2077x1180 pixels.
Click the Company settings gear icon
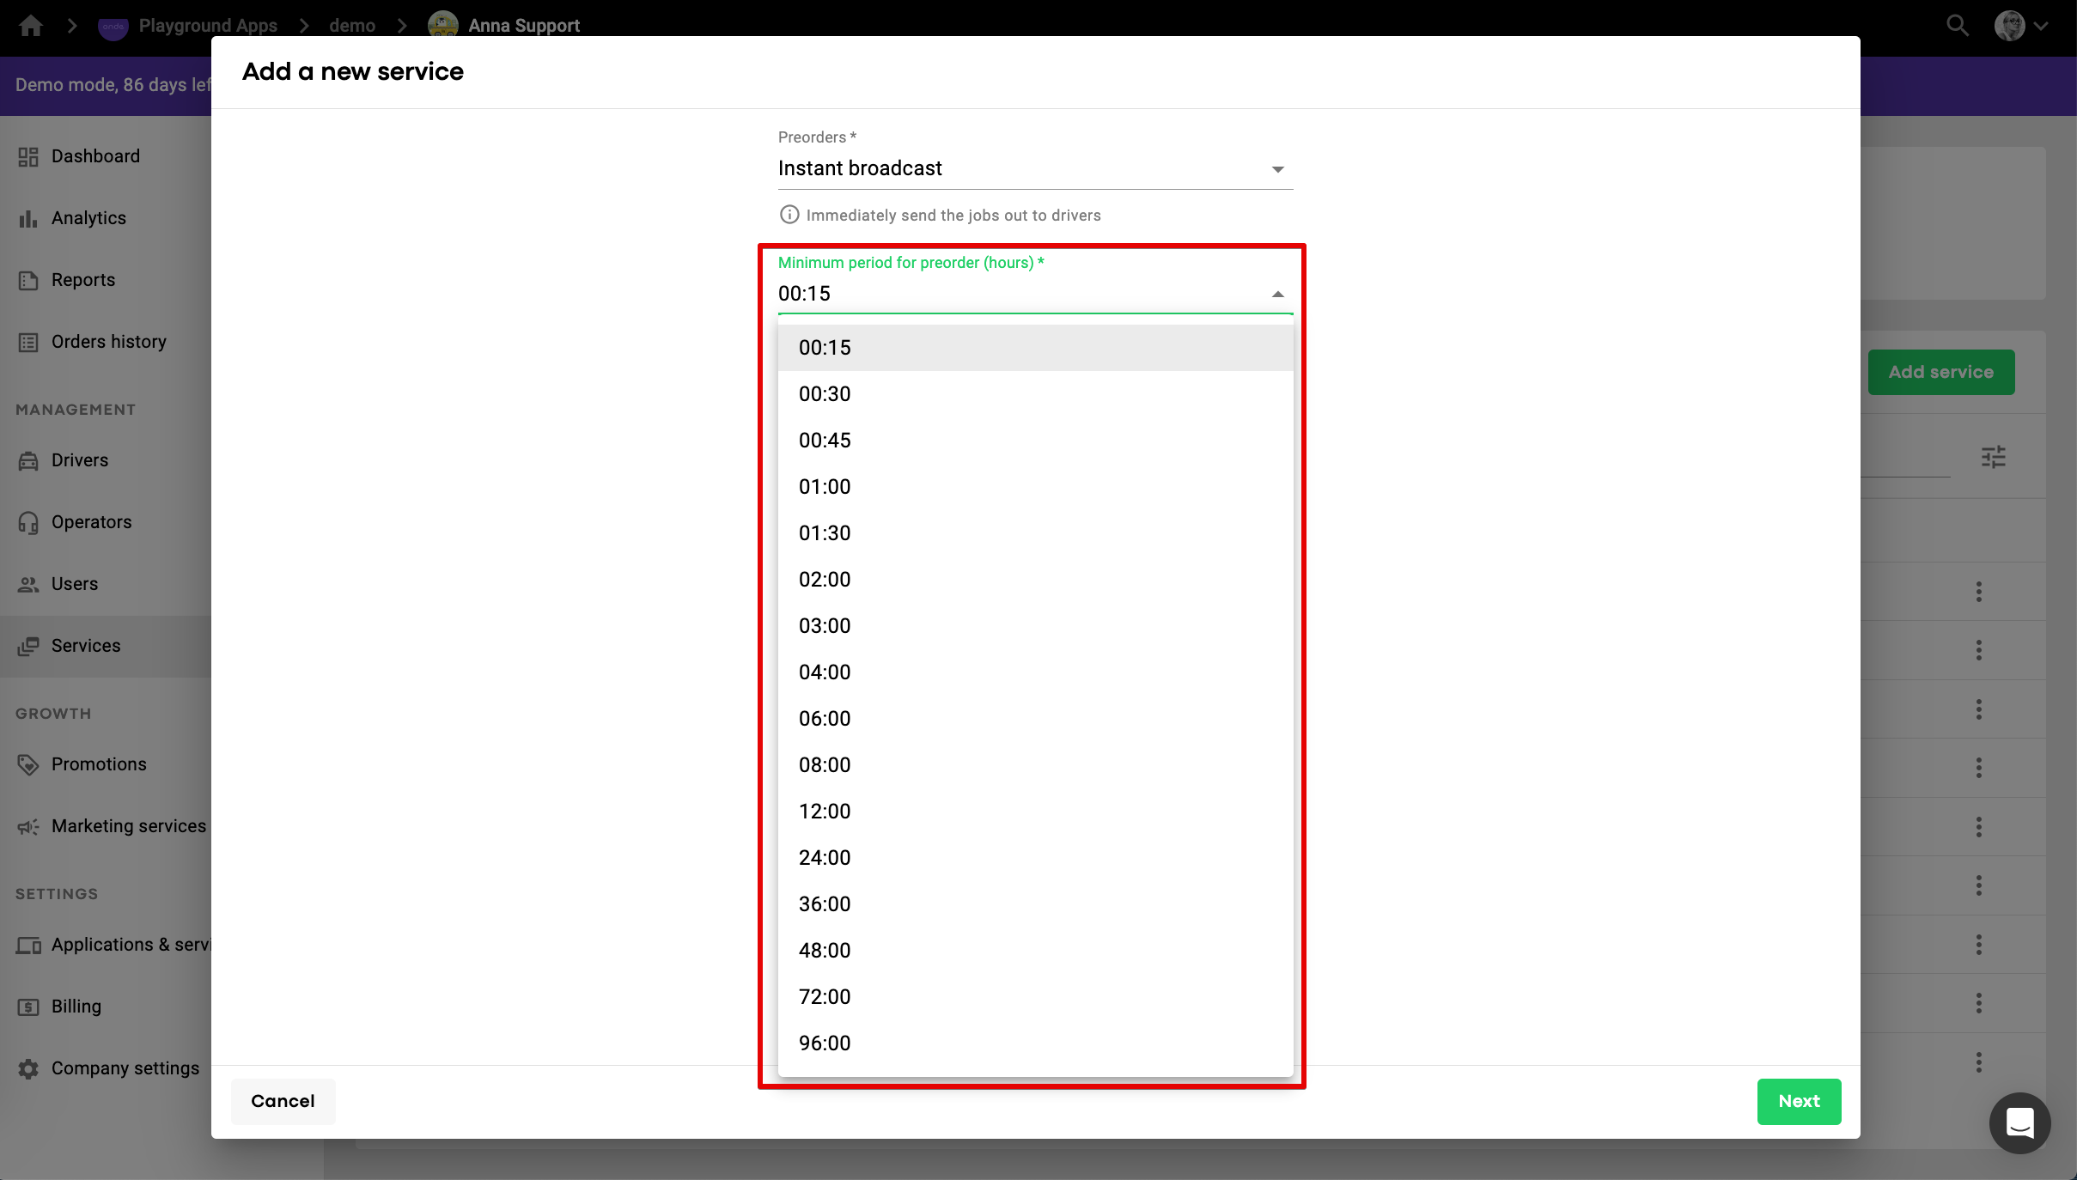(x=28, y=1068)
